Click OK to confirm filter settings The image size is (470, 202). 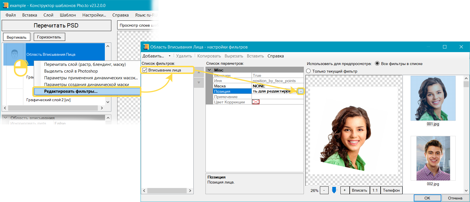point(427,198)
